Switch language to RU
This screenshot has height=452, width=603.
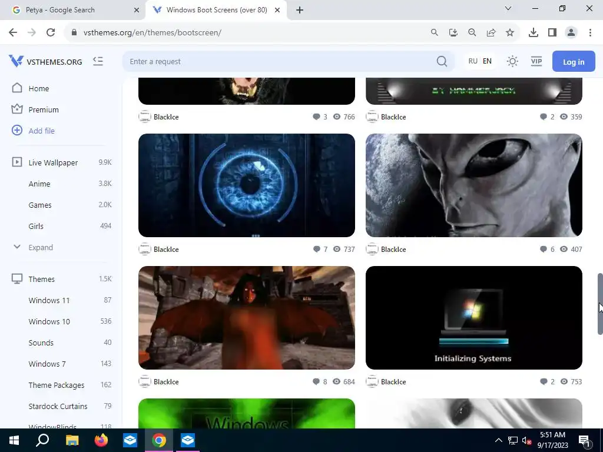click(473, 61)
